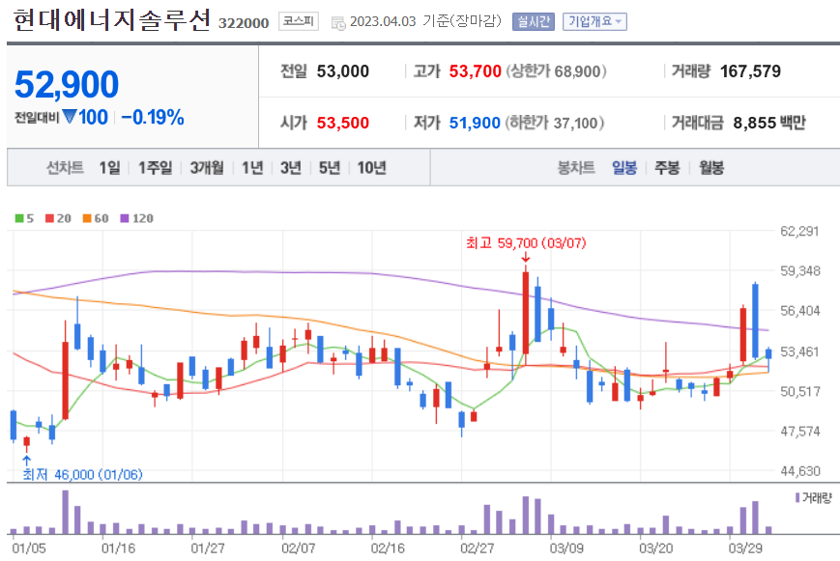The height and width of the screenshot is (561, 840).
Task: Select the 10년 line chart tab
Action: (372, 168)
